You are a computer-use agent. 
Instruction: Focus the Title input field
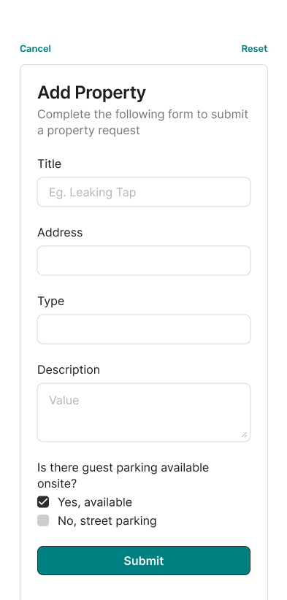coord(144,192)
